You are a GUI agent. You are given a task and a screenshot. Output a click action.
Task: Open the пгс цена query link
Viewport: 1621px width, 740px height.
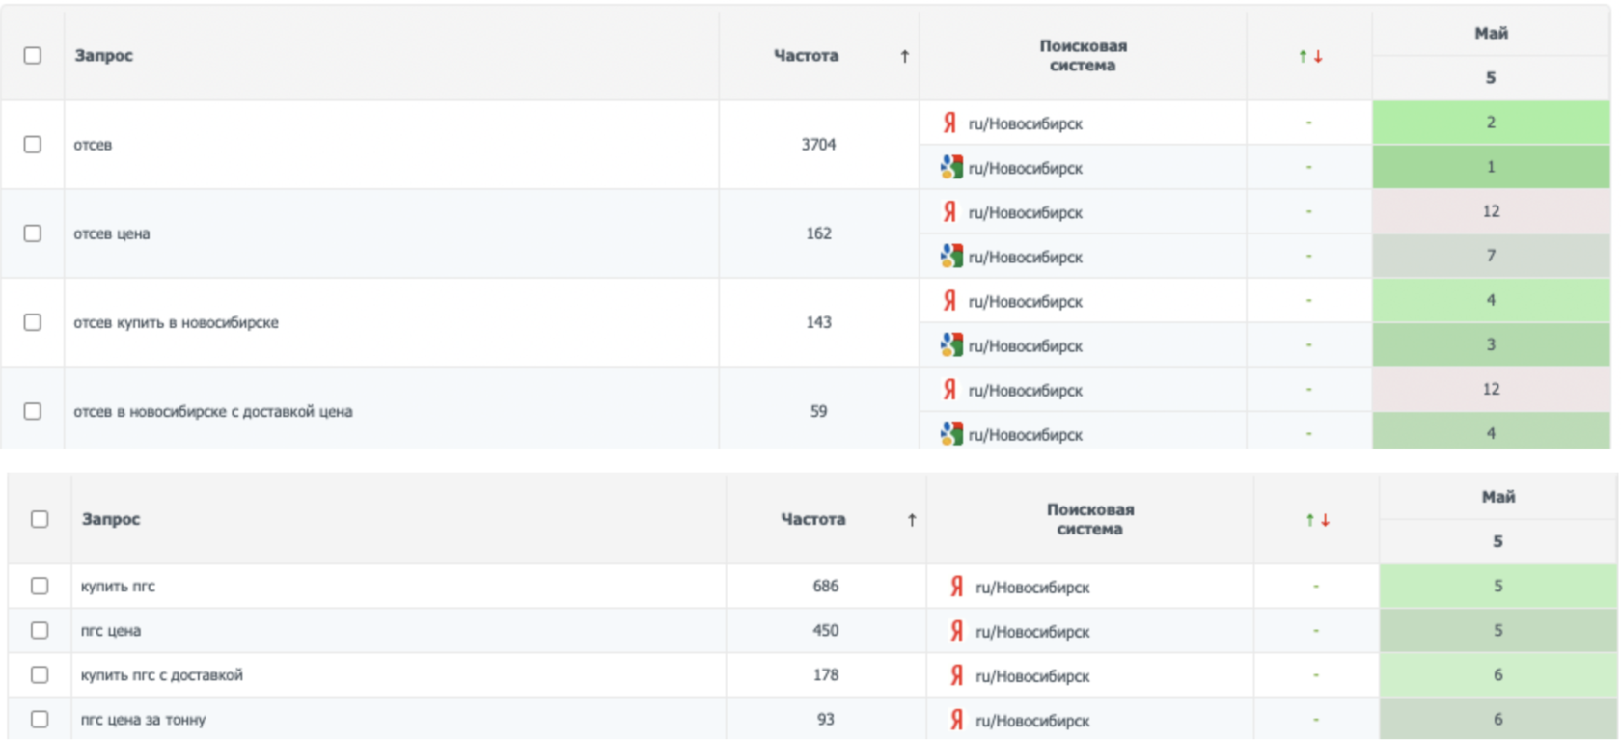pos(111,631)
